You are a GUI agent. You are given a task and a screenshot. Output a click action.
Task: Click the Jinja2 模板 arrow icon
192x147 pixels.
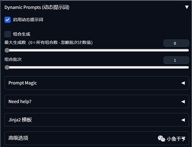pos(183,120)
